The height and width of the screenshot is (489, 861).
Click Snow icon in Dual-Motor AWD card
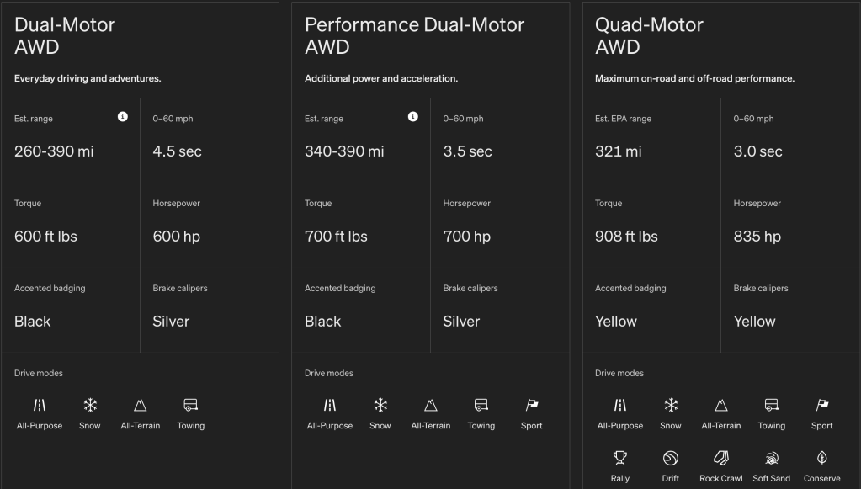pyautogui.click(x=90, y=405)
